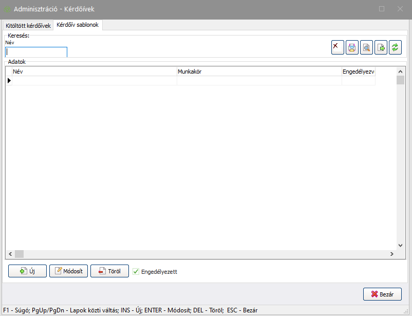
Task: Click the horizontal scrollbar left arrow
Action: coord(9,254)
